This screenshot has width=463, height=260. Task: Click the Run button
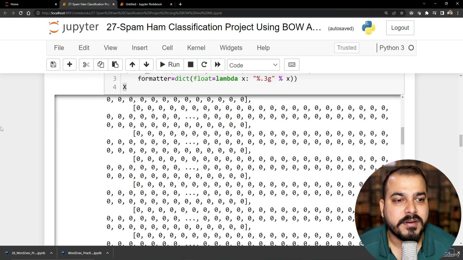[x=170, y=65]
